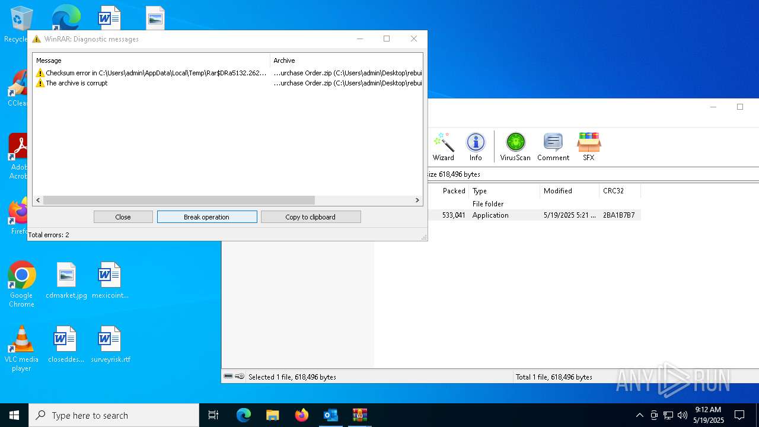Click the diagnostic list horizontal scrollbar thumb
Image resolution: width=759 pixels, height=427 pixels.
(178, 200)
